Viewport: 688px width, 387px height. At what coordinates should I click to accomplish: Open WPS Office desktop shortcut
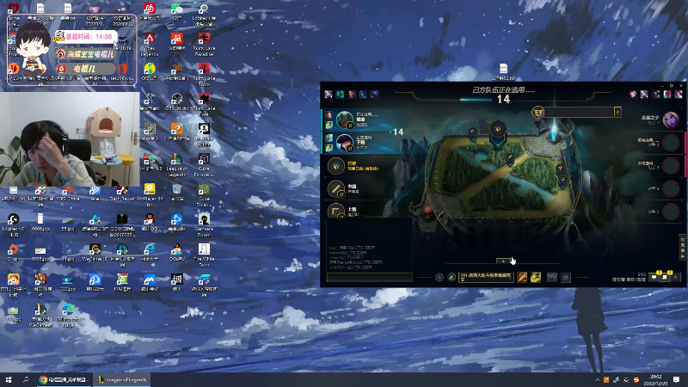tap(68, 193)
